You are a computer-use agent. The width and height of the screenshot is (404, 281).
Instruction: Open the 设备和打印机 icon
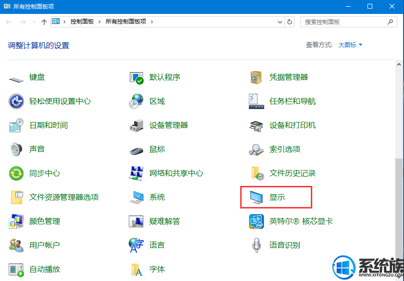pos(257,126)
